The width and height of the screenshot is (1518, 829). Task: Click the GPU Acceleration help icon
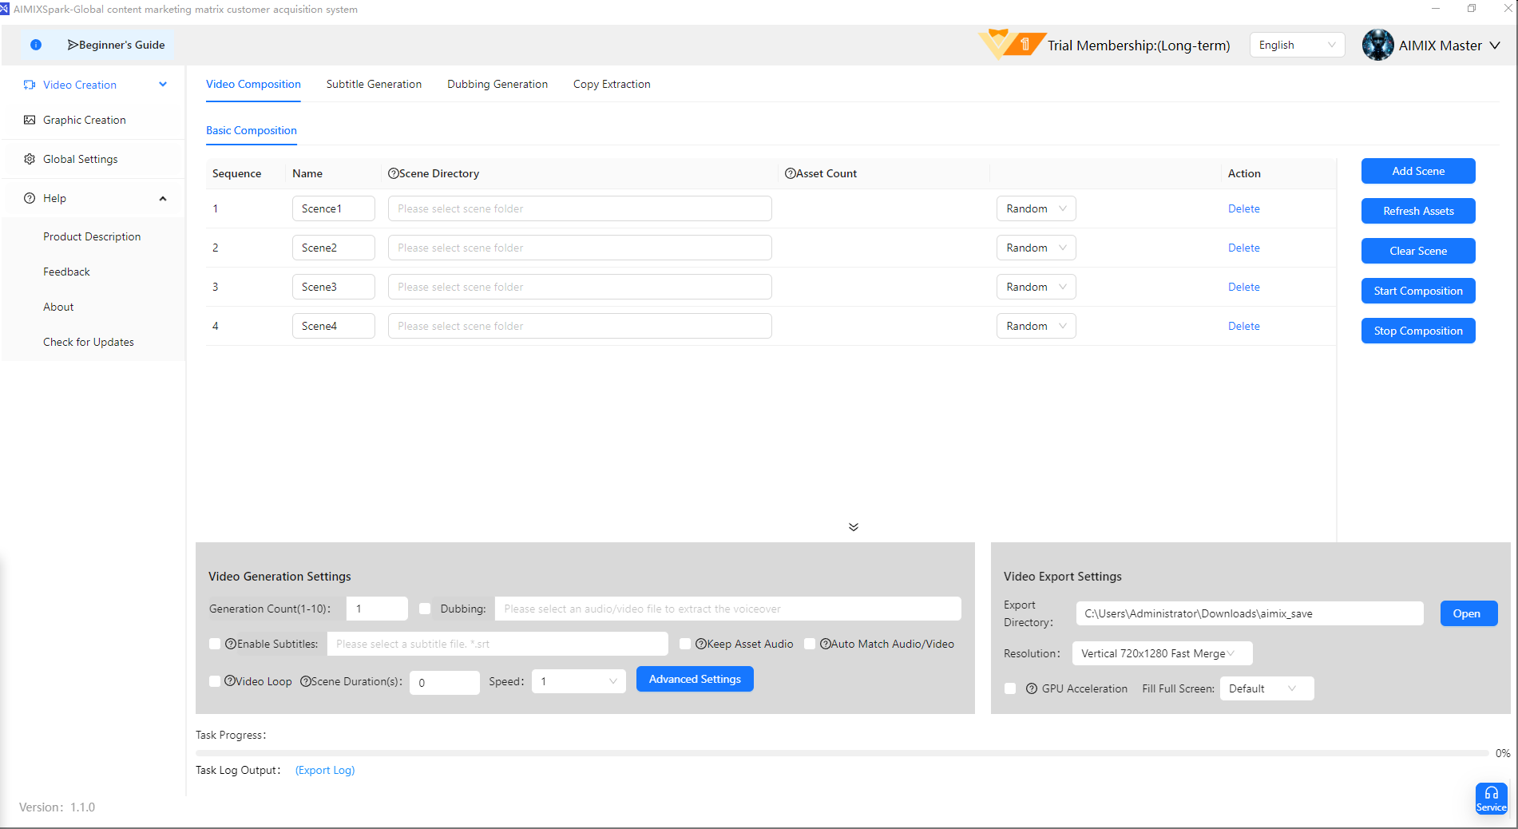[x=1032, y=688]
